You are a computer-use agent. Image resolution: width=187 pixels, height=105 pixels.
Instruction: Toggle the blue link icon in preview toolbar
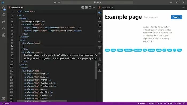(100, 12)
